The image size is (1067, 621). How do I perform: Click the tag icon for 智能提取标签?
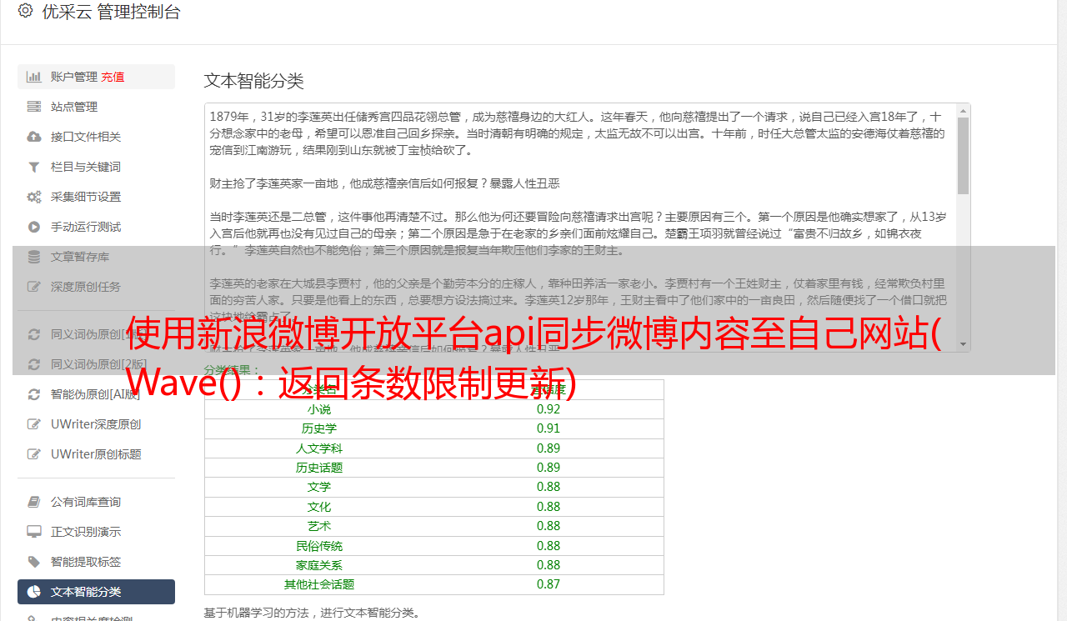click(34, 562)
